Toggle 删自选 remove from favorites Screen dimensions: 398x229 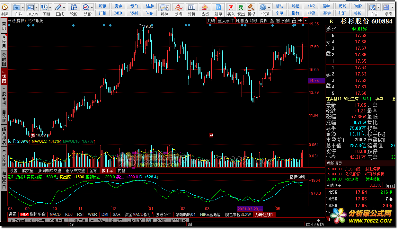coord(242,21)
